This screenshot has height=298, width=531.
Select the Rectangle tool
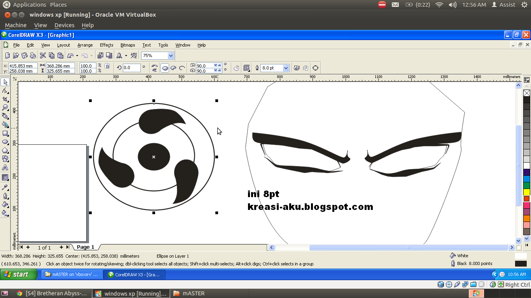[5, 133]
